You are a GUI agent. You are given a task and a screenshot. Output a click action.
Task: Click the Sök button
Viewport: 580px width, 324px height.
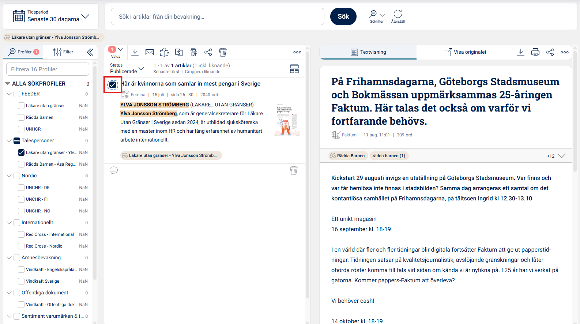click(343, 16)
